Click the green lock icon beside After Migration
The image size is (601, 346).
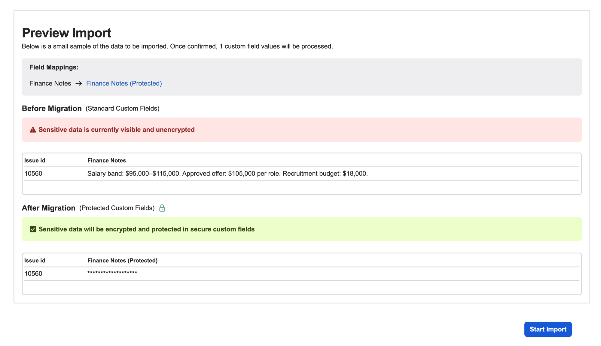click(162, 208)
